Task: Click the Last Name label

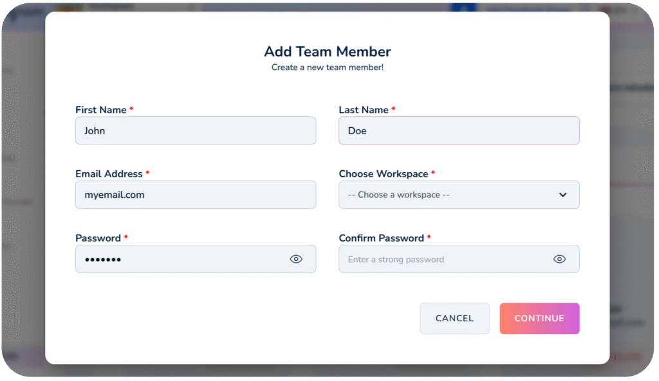Action: click(364, 110)
